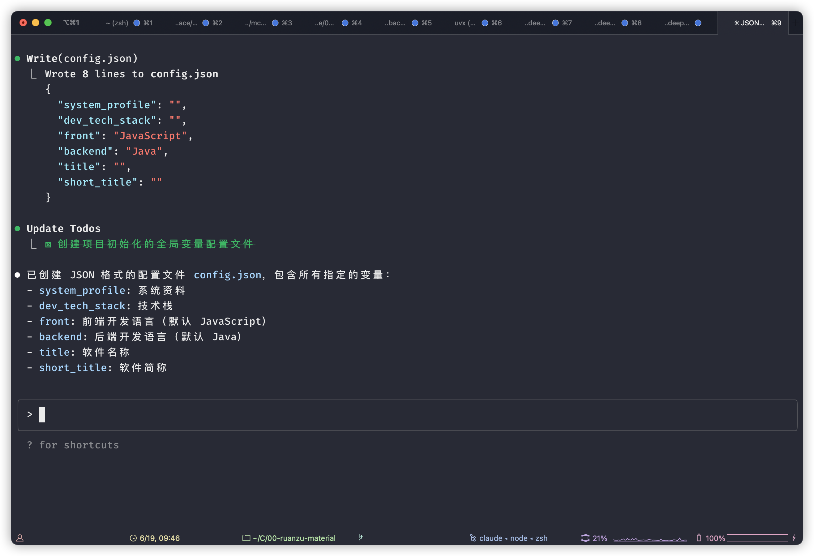This screenshot has height=556, width=814.
Task: Click the battery icon in status bar
Action: (699, 538)
